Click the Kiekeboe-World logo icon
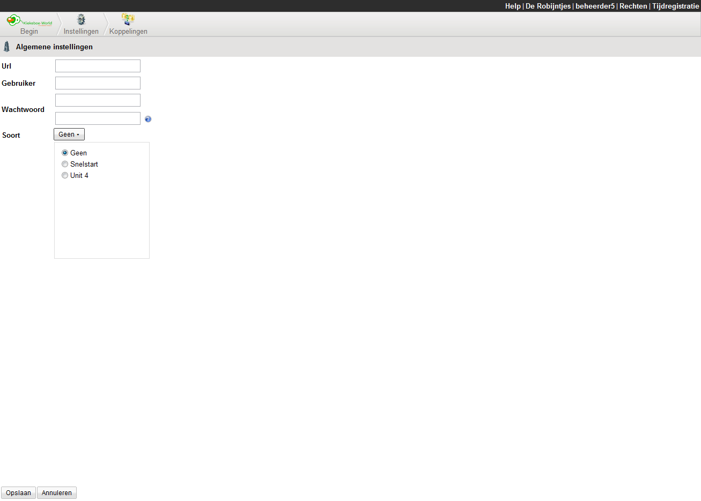Image resolution: width=701 pixels, height=501 pixels. tap(29, 21)
